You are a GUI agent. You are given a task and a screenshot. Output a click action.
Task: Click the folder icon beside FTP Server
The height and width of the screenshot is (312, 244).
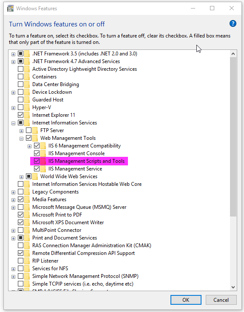tap(35, 130)
